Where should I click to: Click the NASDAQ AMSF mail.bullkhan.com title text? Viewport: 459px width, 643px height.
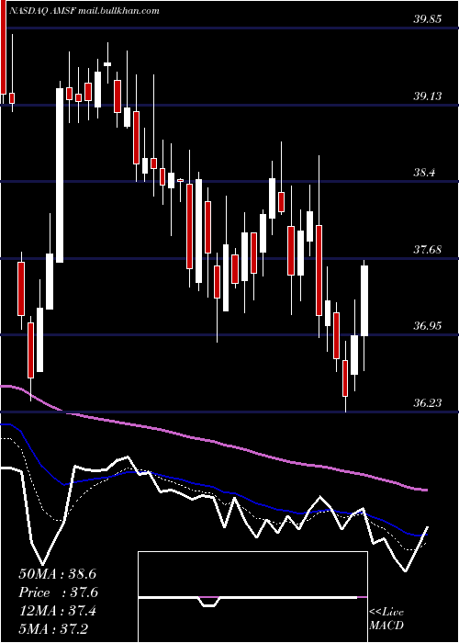tap(84, 11)
